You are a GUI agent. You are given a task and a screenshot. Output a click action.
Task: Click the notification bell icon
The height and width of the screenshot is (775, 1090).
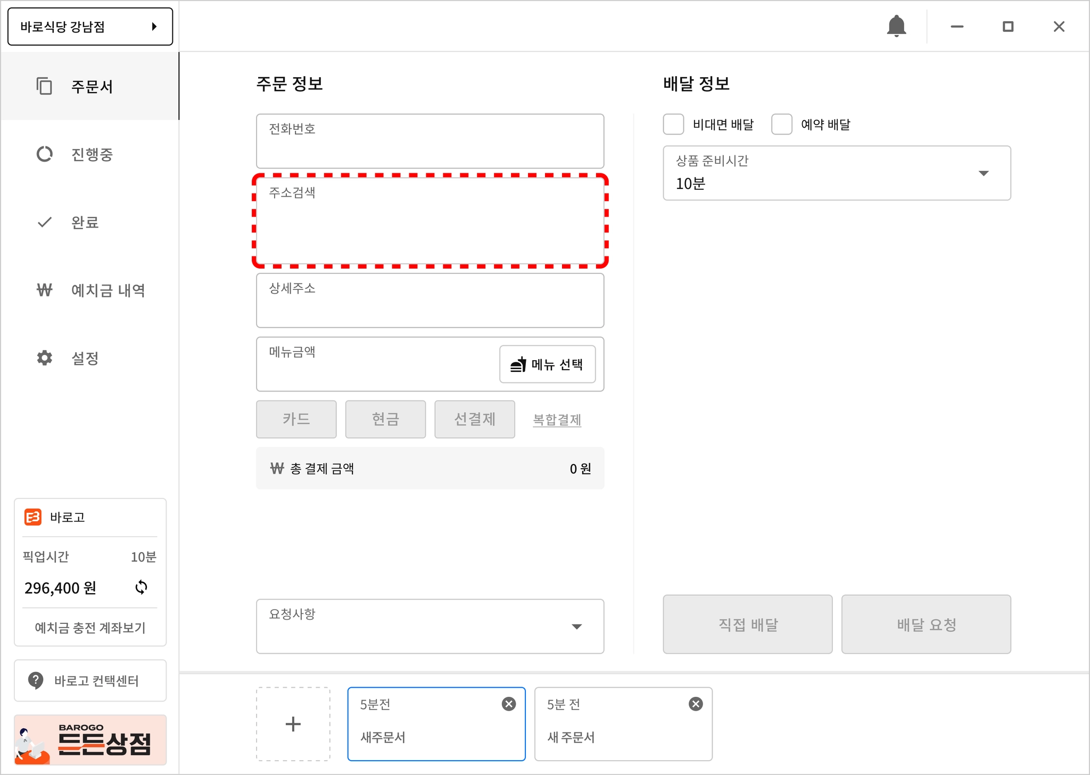896,26
